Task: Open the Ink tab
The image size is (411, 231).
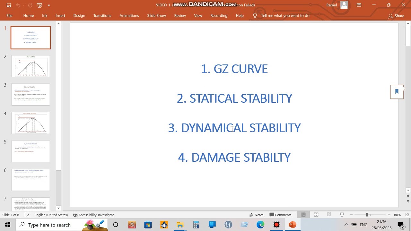Action: point(45,15)
